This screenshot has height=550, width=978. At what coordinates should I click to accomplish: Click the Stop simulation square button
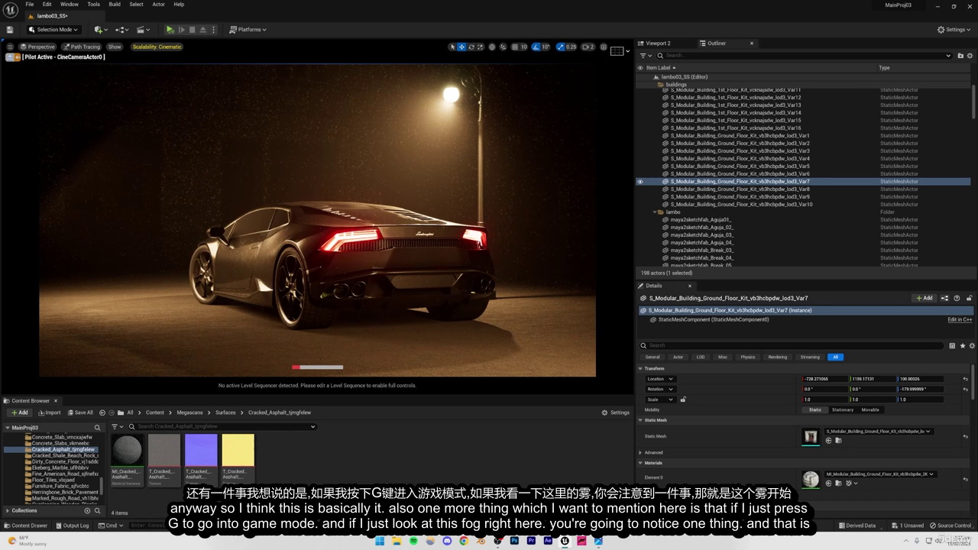click(x=192, y=30)
